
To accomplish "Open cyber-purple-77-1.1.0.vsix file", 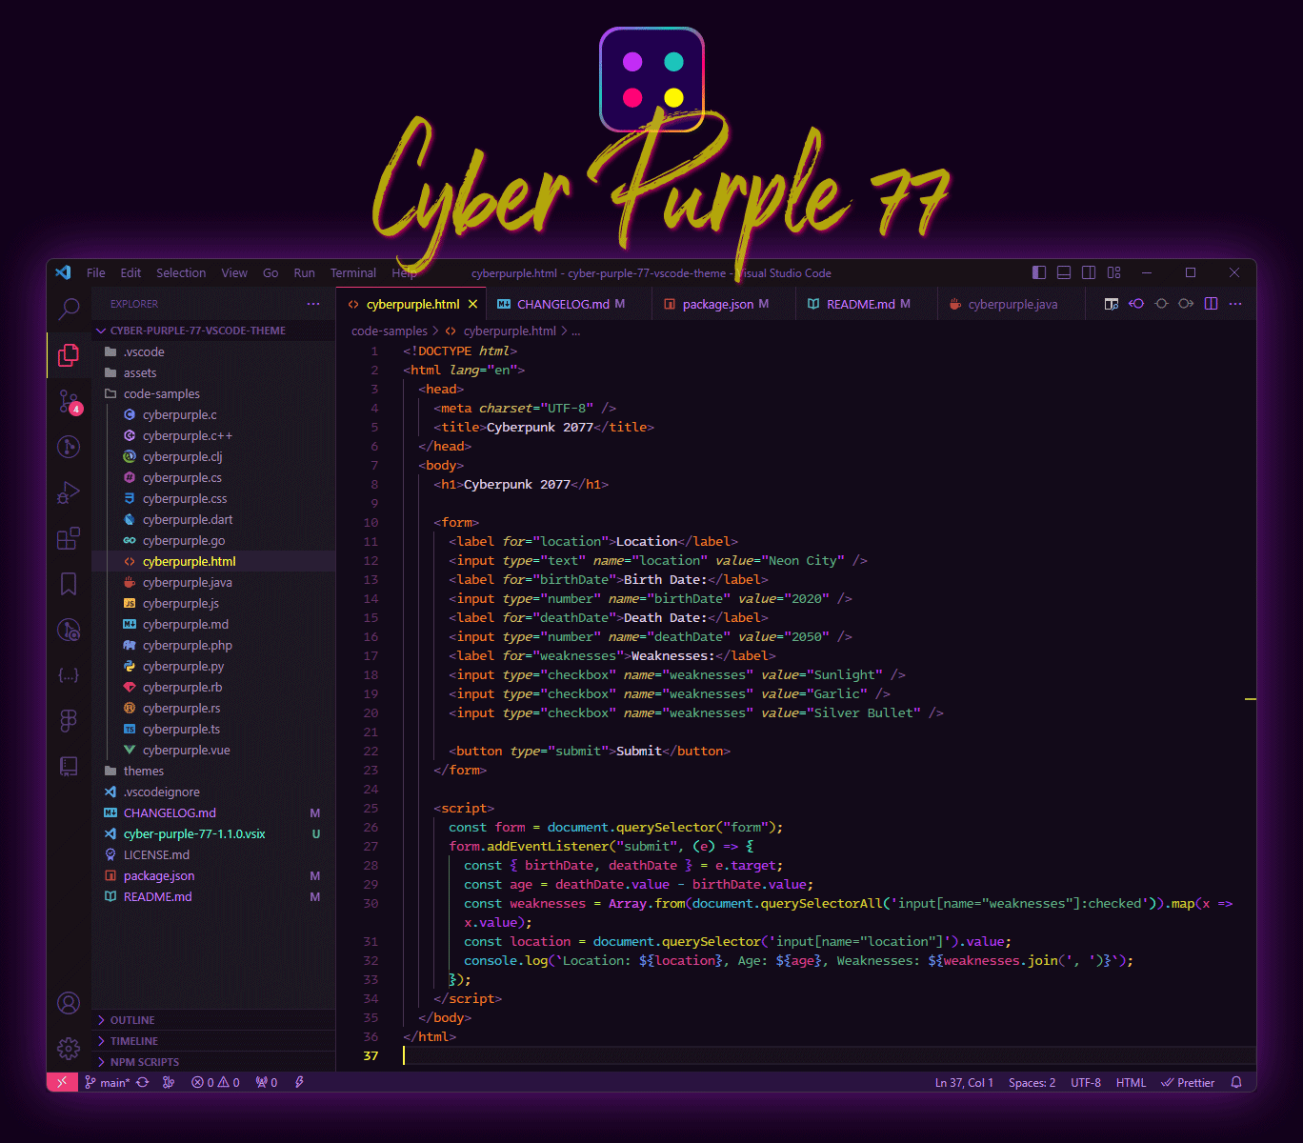I will [x=213, y=833].
